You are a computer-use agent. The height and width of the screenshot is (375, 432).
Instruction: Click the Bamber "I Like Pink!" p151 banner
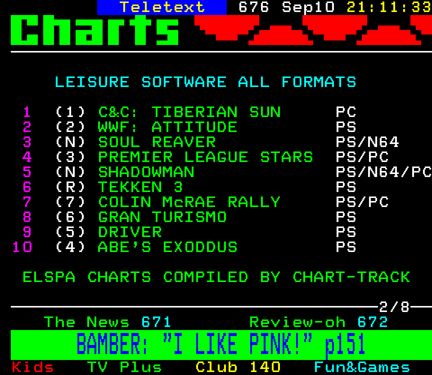click(221, 345)
